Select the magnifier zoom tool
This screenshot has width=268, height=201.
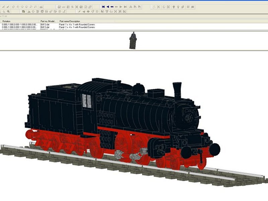tap(8, 11)
